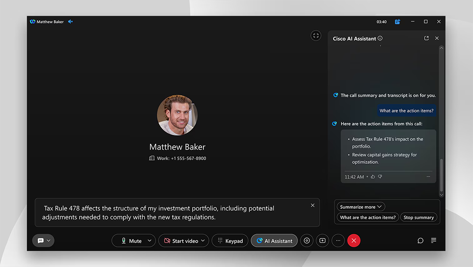
Task: Click "Assess Tax Rule 478's impact" action item
Action: pyautogui.click(x=388, y=143)
